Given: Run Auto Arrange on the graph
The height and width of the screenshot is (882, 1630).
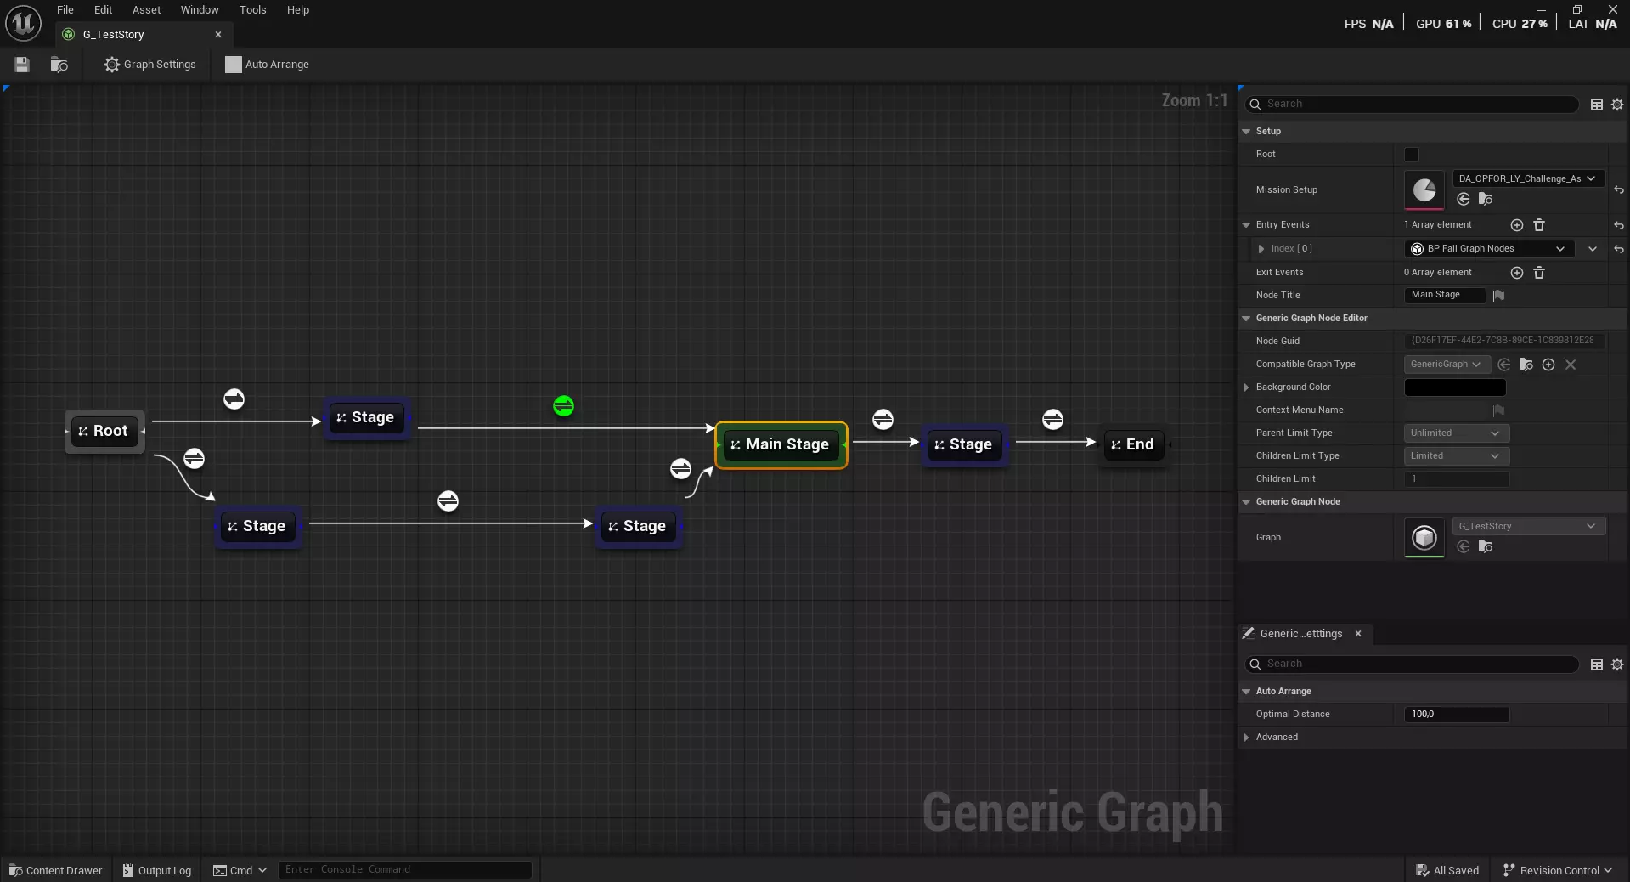Looking at the screenshot, I should click(267, 65).
